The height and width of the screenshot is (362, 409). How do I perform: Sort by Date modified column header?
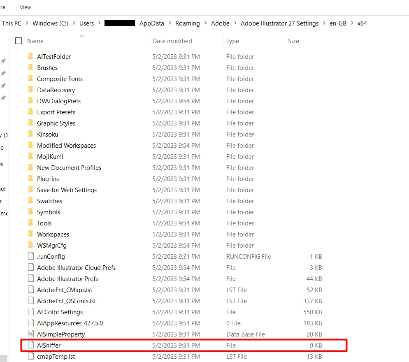click(172, 41)
